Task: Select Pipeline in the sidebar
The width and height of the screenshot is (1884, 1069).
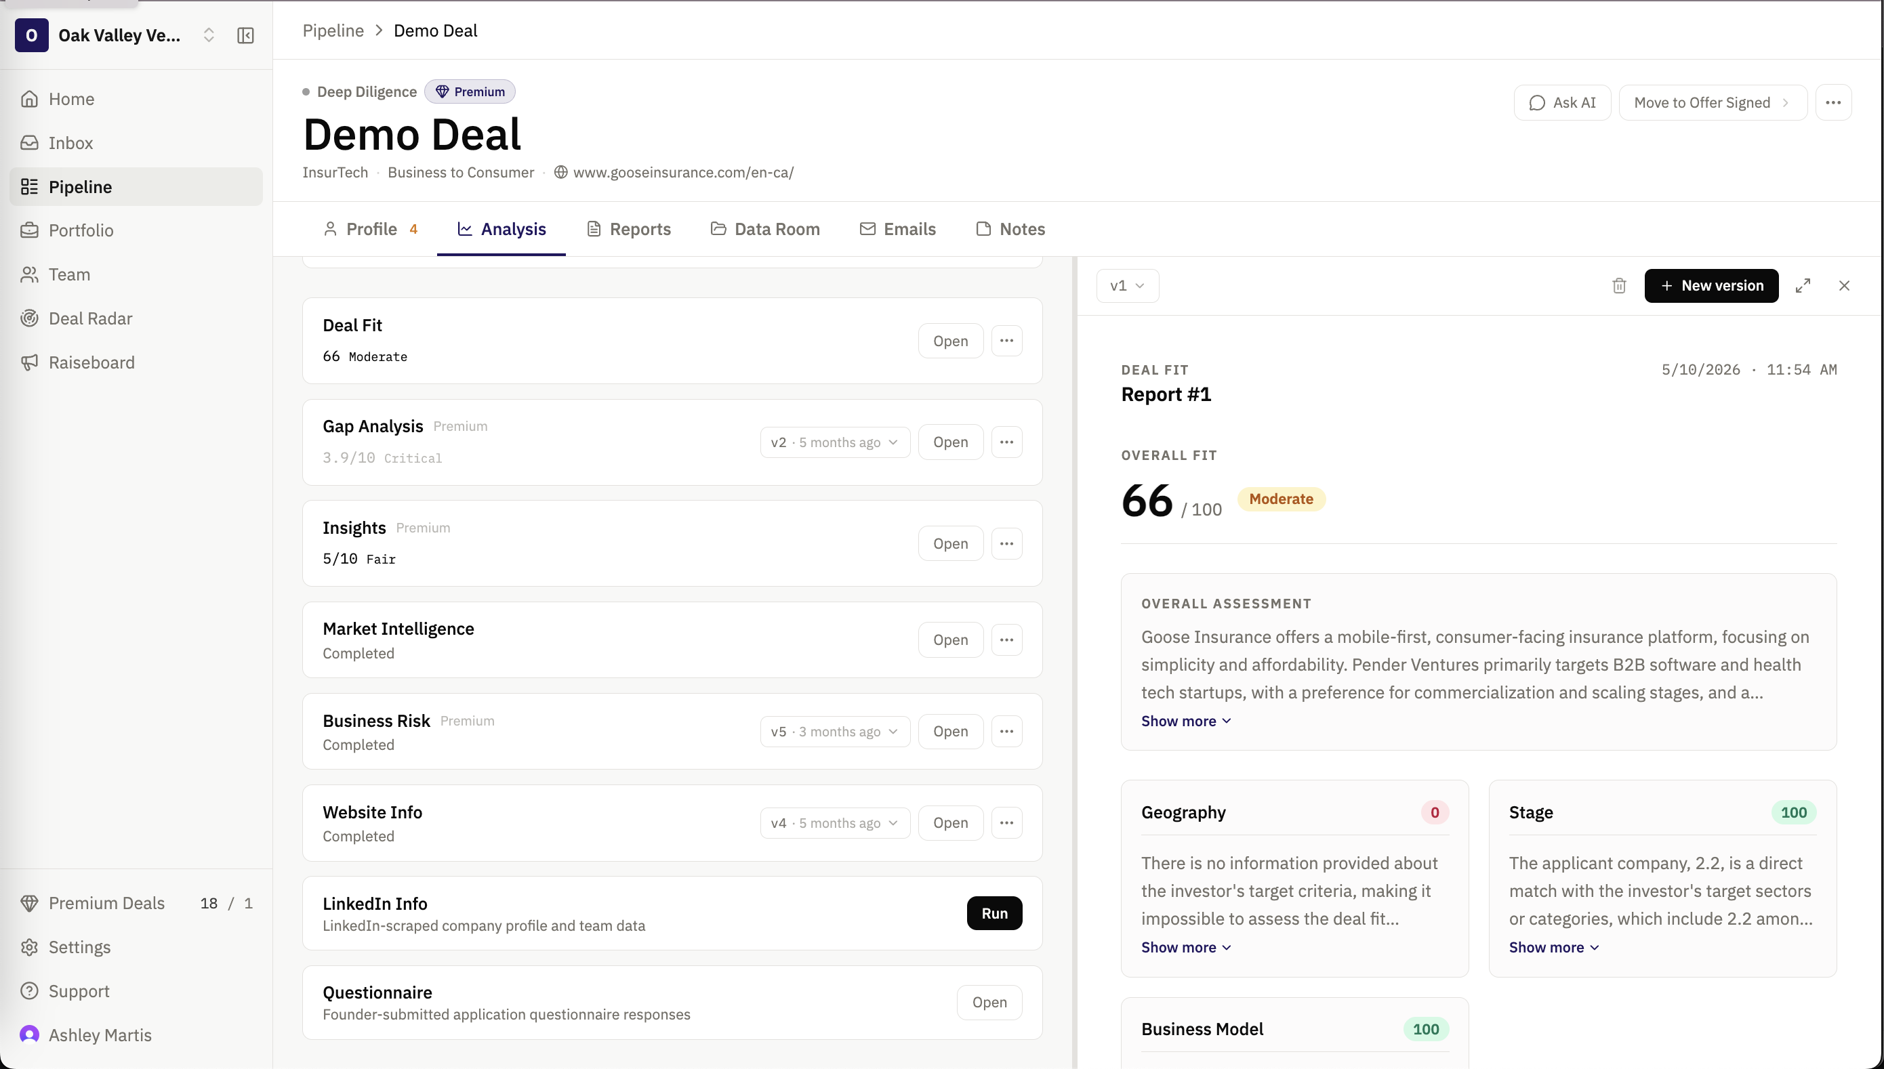Action: coord(136,186)
